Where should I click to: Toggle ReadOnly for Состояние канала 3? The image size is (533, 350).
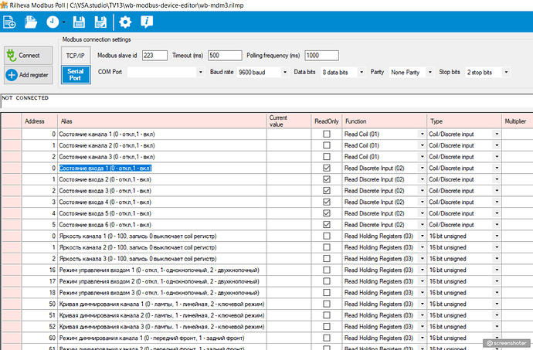click(x=327, y=157)
